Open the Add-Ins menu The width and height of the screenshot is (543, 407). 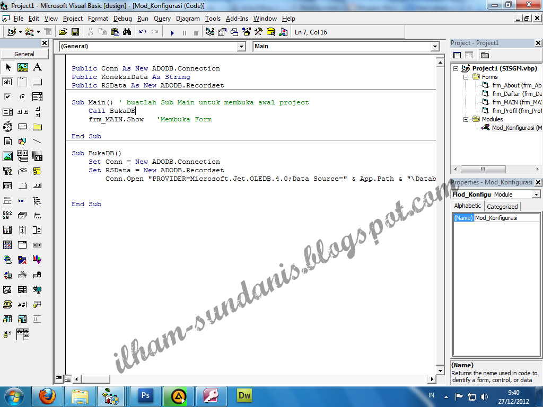[x=237, y=19]
